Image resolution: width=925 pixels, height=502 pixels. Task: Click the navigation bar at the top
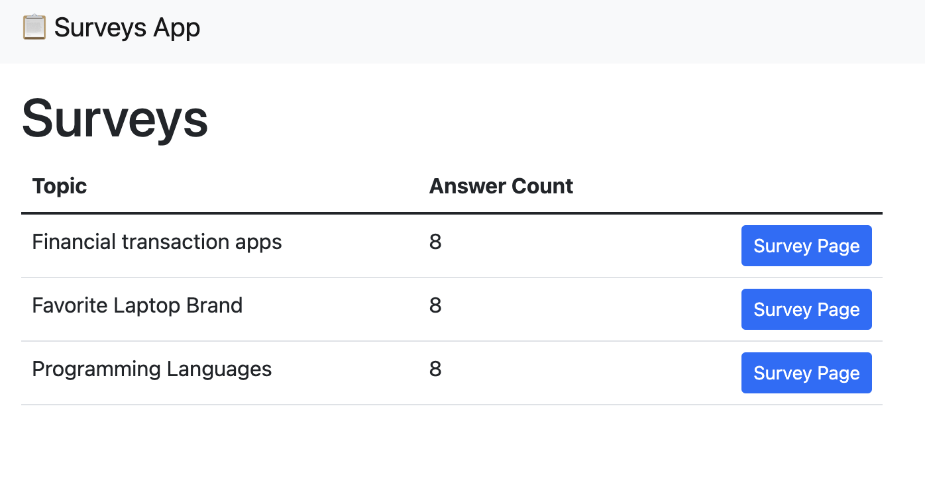click(x=462, y=32)
